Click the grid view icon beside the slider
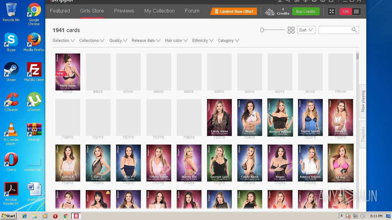Screen dimensions: 392x220 291,30
